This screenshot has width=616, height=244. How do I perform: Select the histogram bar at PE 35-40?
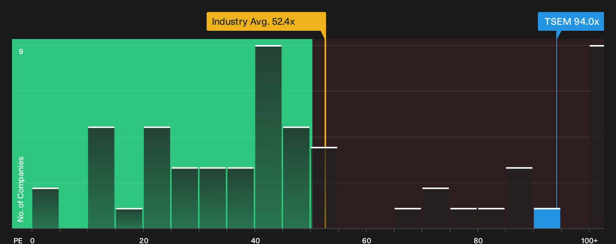tap(240, 198)
